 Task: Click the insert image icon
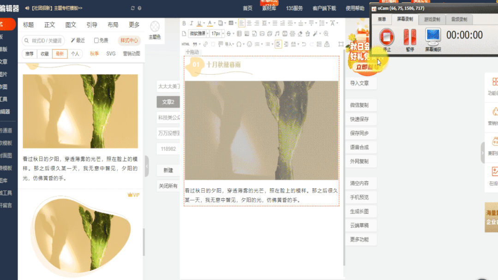[262, 33]
